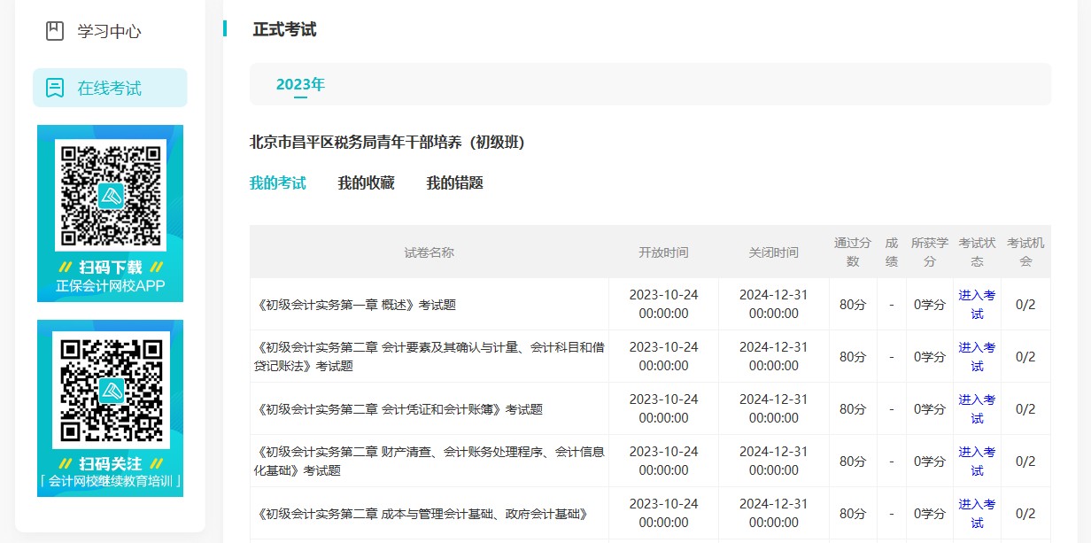Image resolution: width=1091 pixels, height=543 pixels.
Task: Click the 扫码关注 继续教育培训 QR code
Action: tap(110, 391)
